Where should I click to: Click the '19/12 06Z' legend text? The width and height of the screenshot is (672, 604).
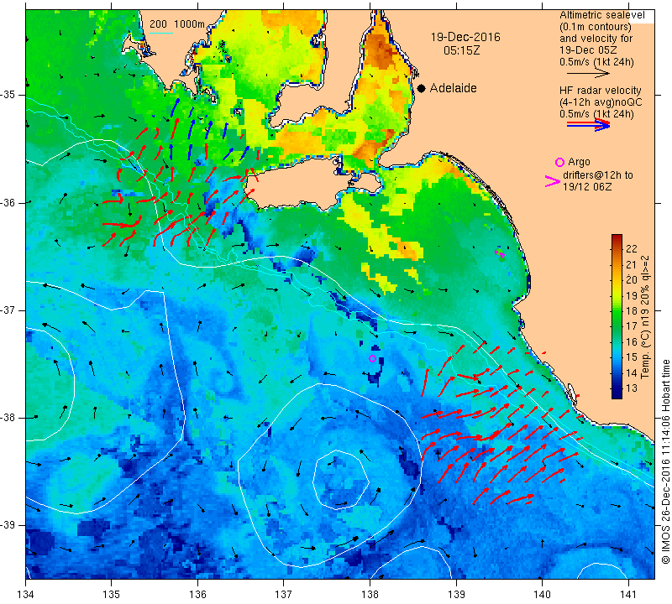(587, 187)
